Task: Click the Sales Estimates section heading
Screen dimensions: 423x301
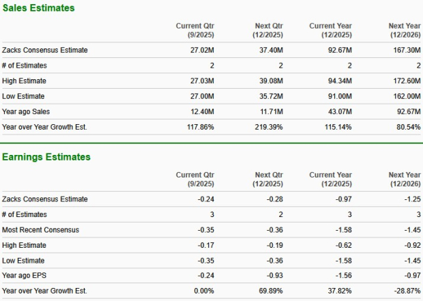Action: (x=39, y=8)
